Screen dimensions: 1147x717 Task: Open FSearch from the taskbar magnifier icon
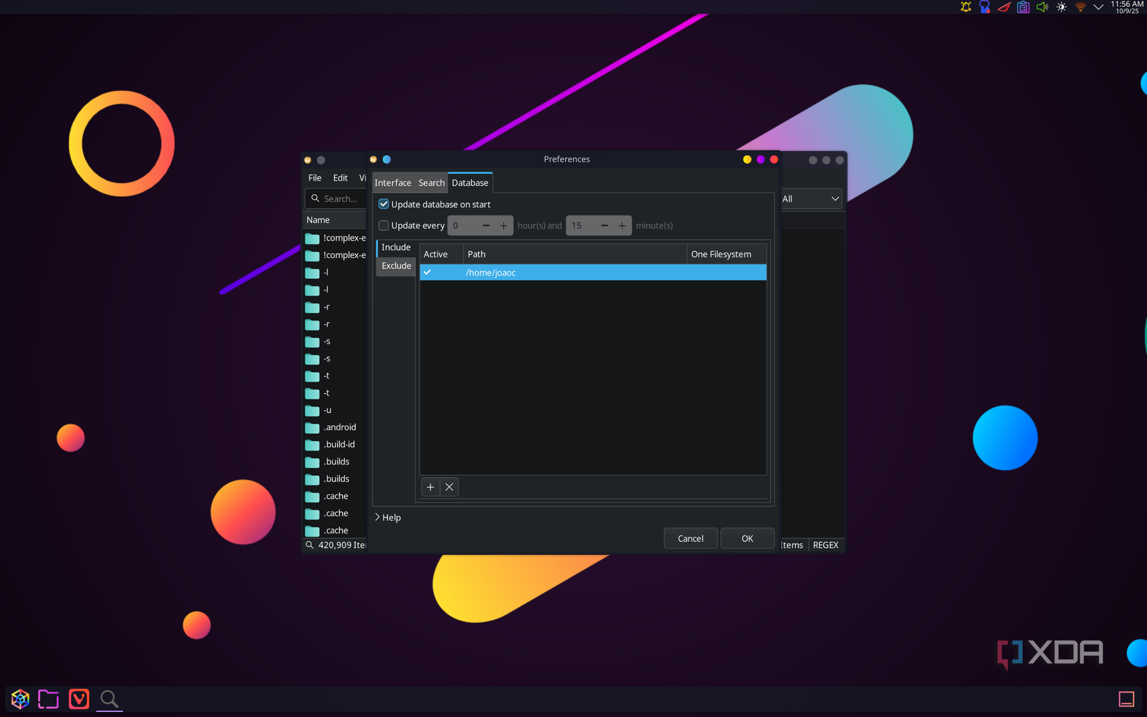tap(109, 699)
